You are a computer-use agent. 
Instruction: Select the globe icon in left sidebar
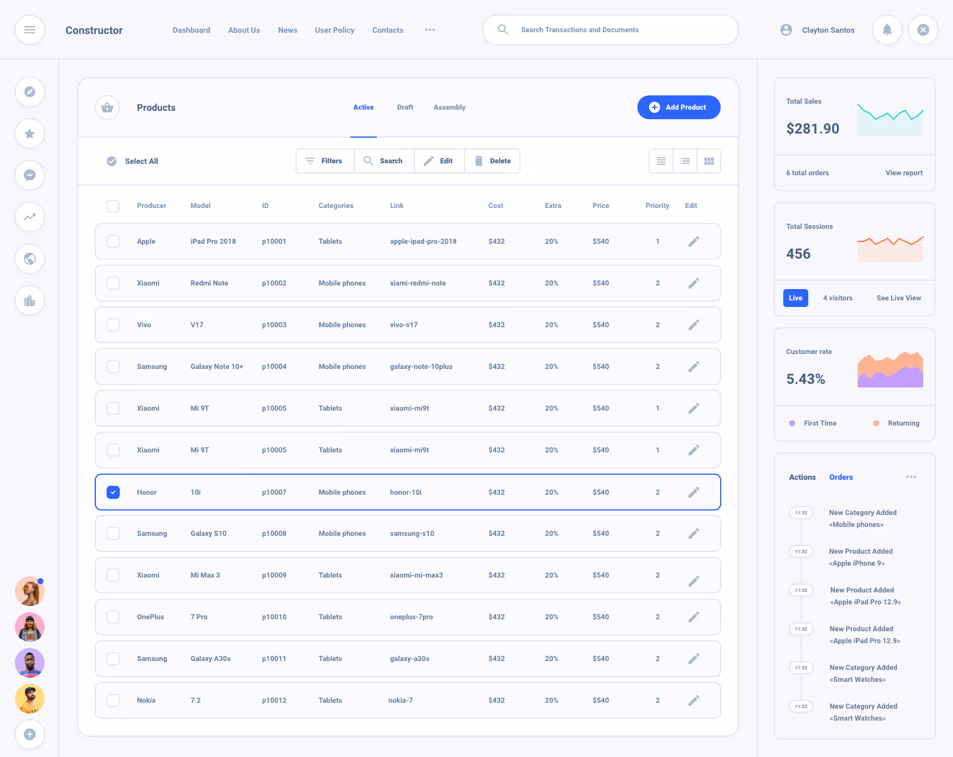coord(30,259)
